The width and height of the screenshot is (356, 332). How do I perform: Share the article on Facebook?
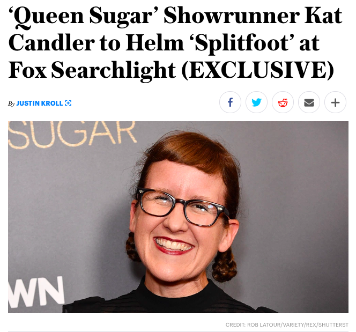click(230, 102)
